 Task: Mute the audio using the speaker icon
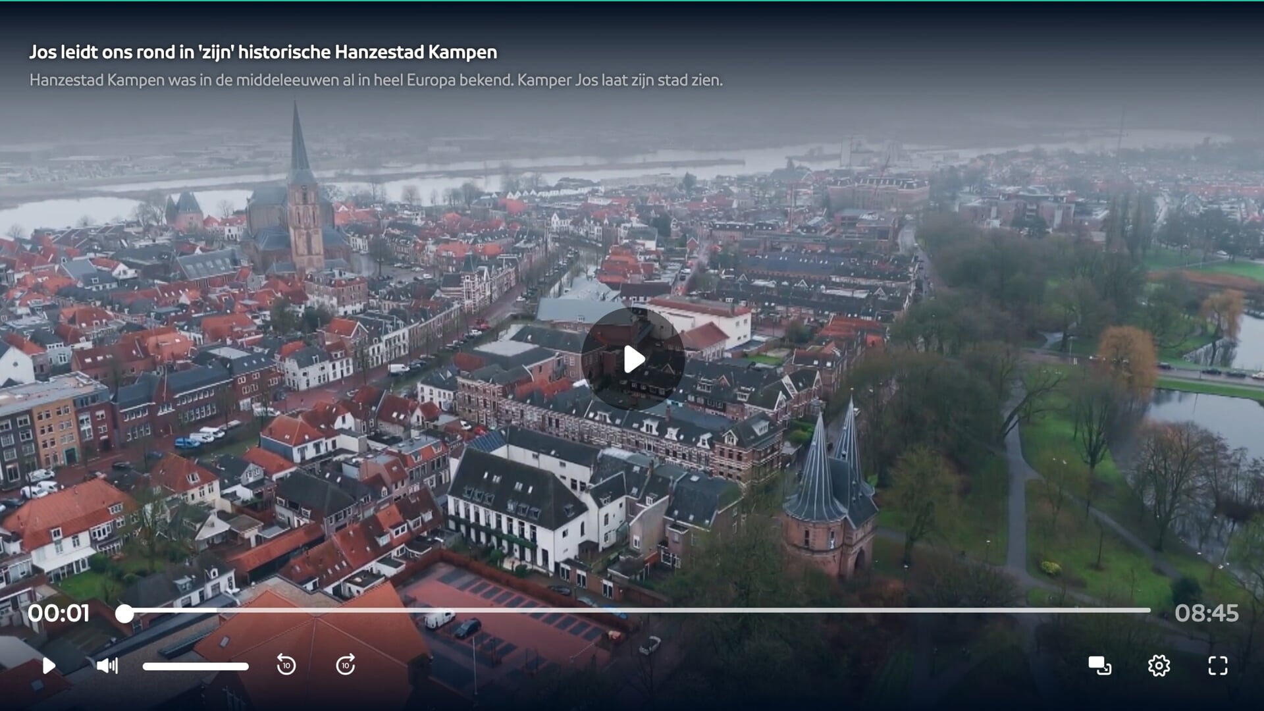coord(107,666)
